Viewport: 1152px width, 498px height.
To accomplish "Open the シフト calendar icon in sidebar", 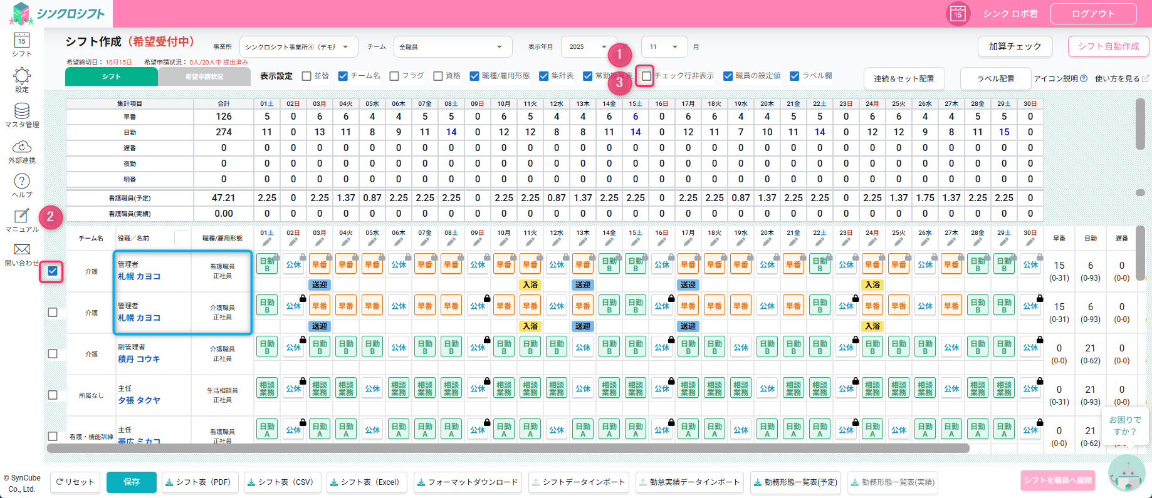I will pyautogui.click(x=22, y=41).
